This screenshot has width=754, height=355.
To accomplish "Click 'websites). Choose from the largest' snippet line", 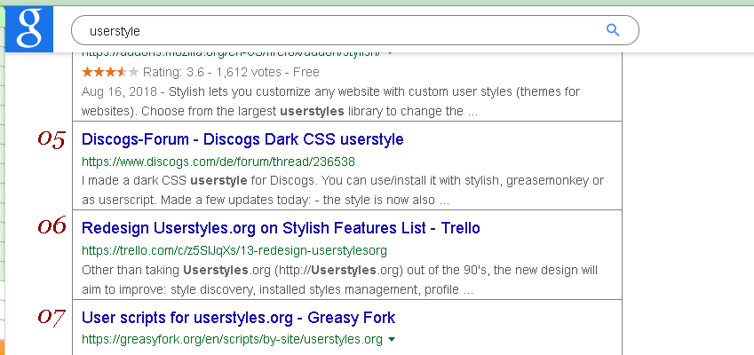I will coord(280,112).
